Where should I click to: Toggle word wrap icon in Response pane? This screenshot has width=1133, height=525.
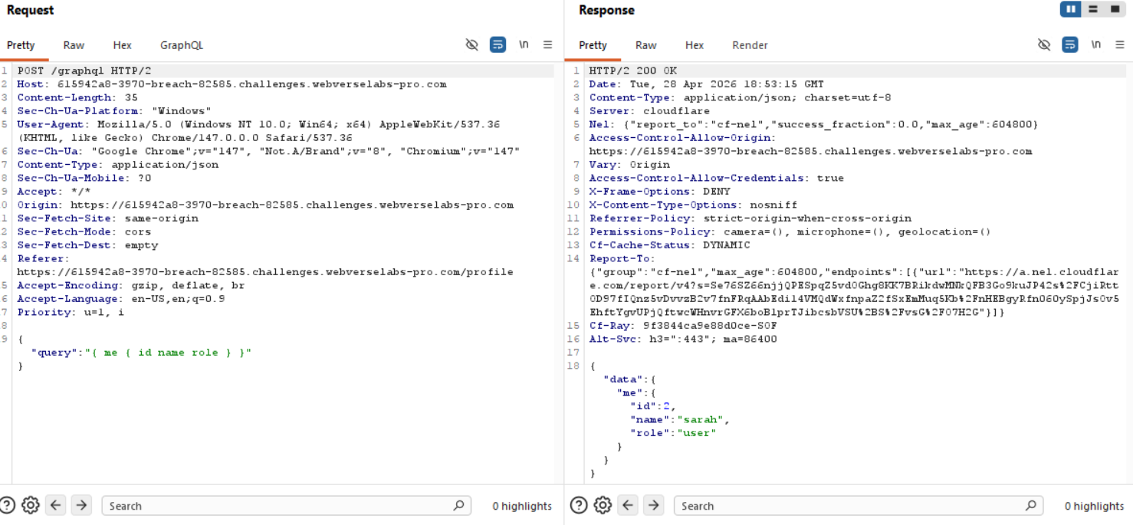[1070, 44]
